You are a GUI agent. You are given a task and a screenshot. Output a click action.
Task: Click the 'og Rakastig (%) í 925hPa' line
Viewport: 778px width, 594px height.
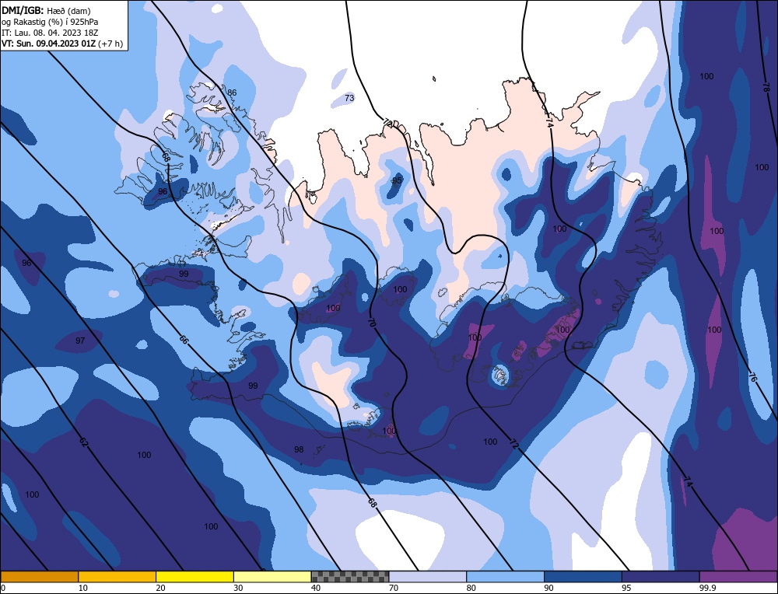[x=50, y=22]
